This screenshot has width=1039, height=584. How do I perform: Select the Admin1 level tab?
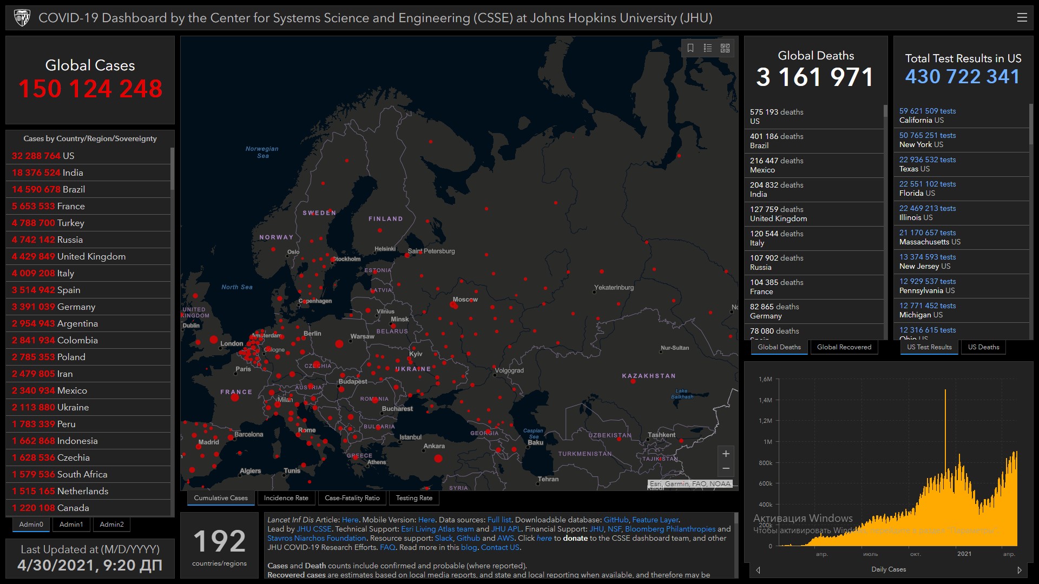point(71,525)
